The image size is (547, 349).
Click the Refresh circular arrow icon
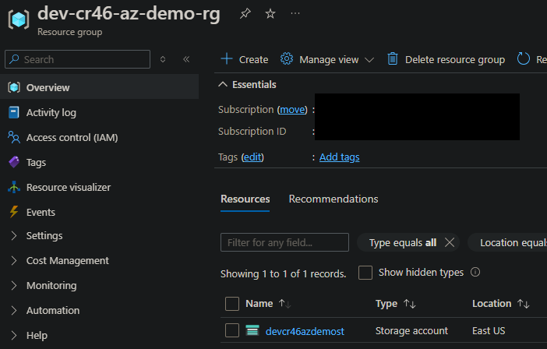click(523, 59)
